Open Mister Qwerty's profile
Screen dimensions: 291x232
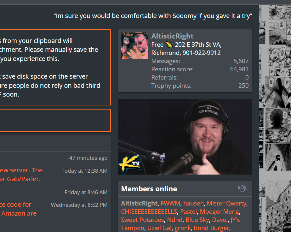(227, 203)
